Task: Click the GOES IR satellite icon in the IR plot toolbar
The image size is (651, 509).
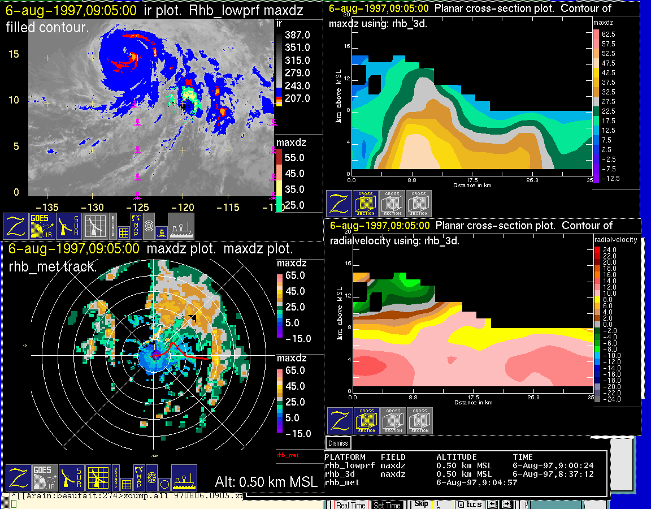Action: point(44,226)
